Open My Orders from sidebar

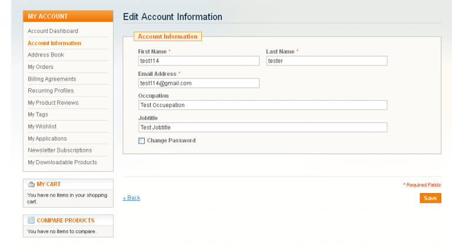pyautogui.click(x=41, y=67)
